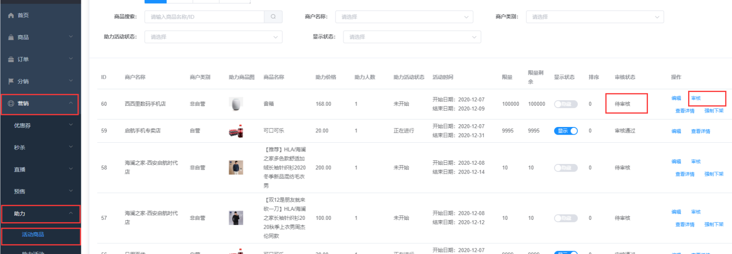Click the 音箱 product thumbnail
Image resolution: width=732 pixels, height=254 pixels.
tap(236, 104)
